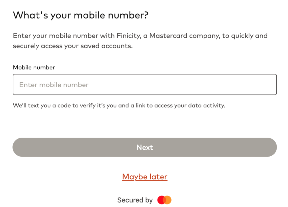The image size is (288, 207).
Task: Click the "Enter mobile number" placeholder text
Action: (54, 85)
